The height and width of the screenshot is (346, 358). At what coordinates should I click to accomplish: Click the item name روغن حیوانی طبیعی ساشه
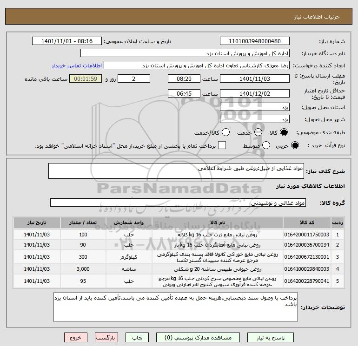point(218,269)
